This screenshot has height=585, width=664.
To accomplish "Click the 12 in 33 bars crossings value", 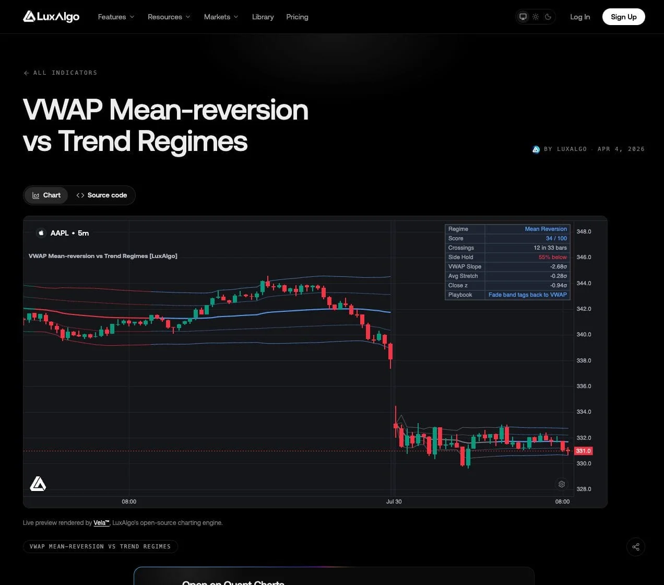I will coord(550,248).
